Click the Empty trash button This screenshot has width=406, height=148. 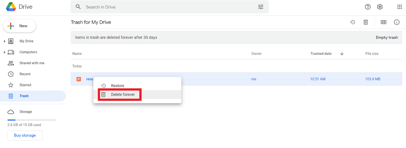tap(387, 37)
